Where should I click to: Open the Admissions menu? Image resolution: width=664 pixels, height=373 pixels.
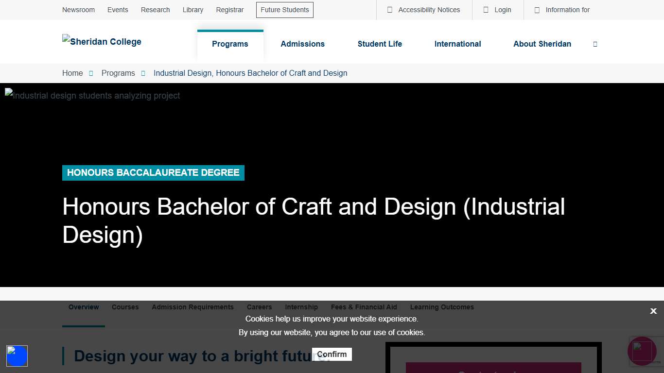[302, 44]
